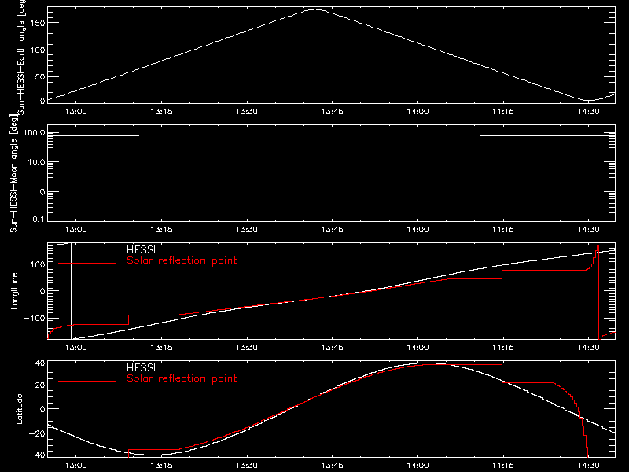Click red legend line in Longitude plot

click(x=87, y=264)
